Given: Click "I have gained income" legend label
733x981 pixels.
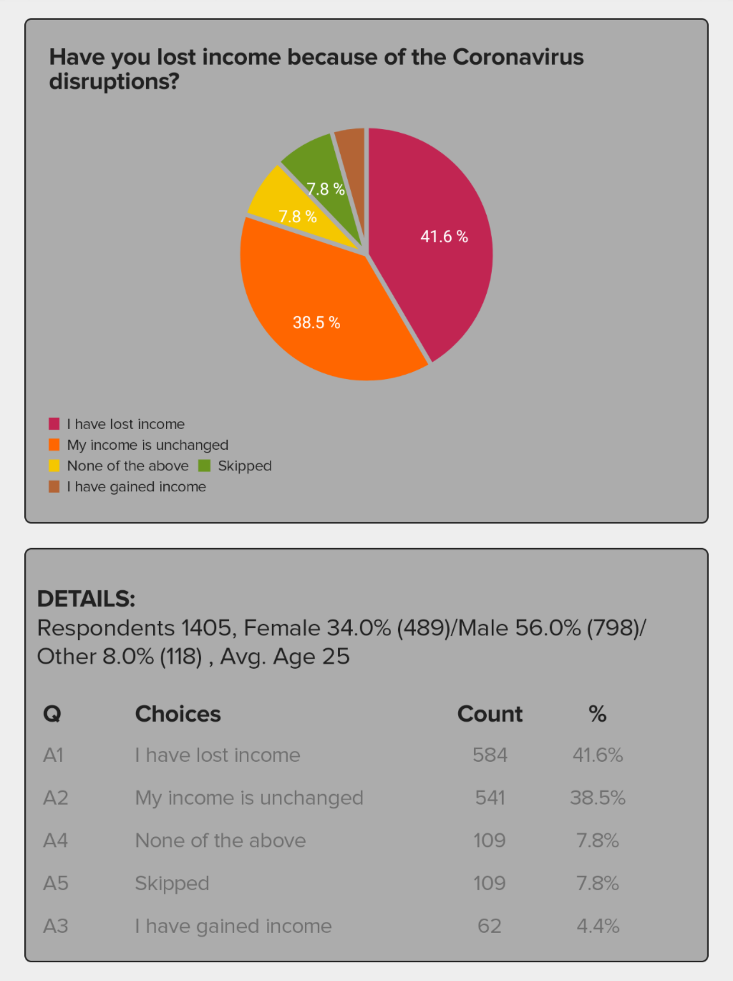Looking at the screenshot, I should coord(136,487).
